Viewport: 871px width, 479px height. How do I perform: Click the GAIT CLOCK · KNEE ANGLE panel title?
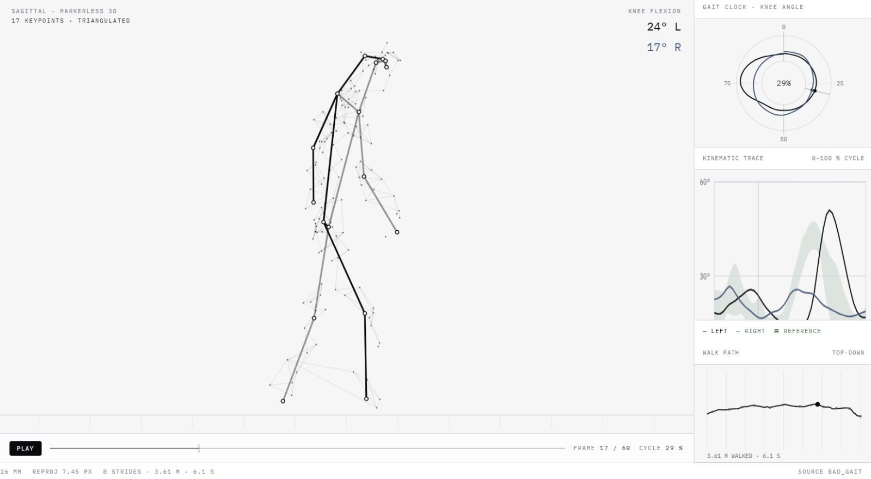coord(753,7)
